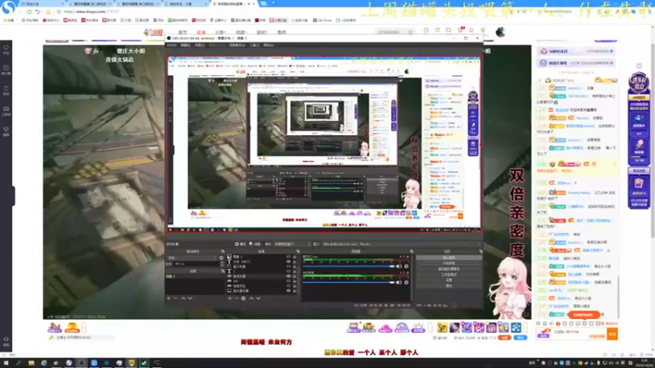
Task: Click the Douyu search input field
Action: coord(391,32)
